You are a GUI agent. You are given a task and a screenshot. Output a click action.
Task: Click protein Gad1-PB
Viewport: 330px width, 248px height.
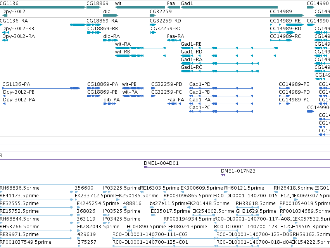(221, 96)
